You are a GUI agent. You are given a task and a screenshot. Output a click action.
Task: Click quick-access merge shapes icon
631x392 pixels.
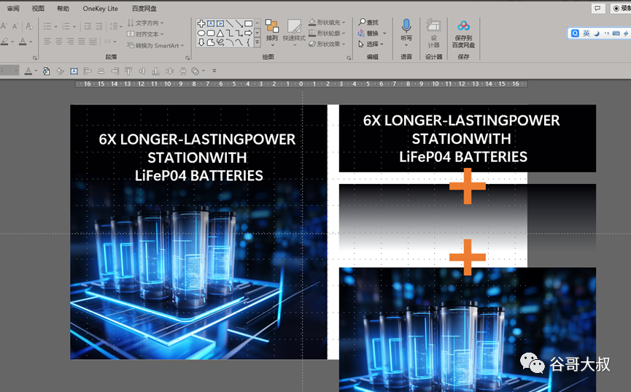tap(196, 72)
